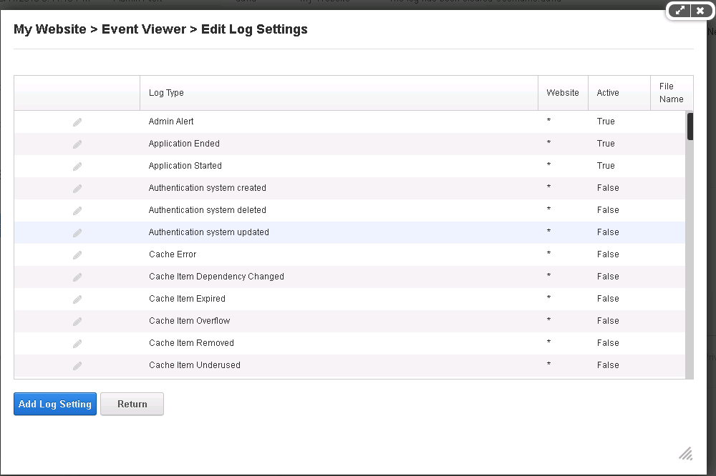The image size is (716, 476).
Task: Edit the Application Started log setting
Action: [77, 167]
